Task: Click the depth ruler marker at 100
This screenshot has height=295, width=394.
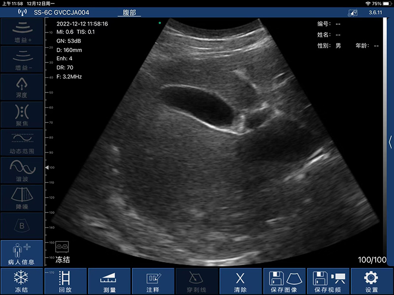Action: pos(47,168)
